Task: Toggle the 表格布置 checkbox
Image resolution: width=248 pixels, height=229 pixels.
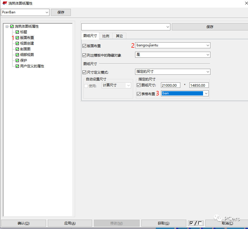Action: [139, 94]
